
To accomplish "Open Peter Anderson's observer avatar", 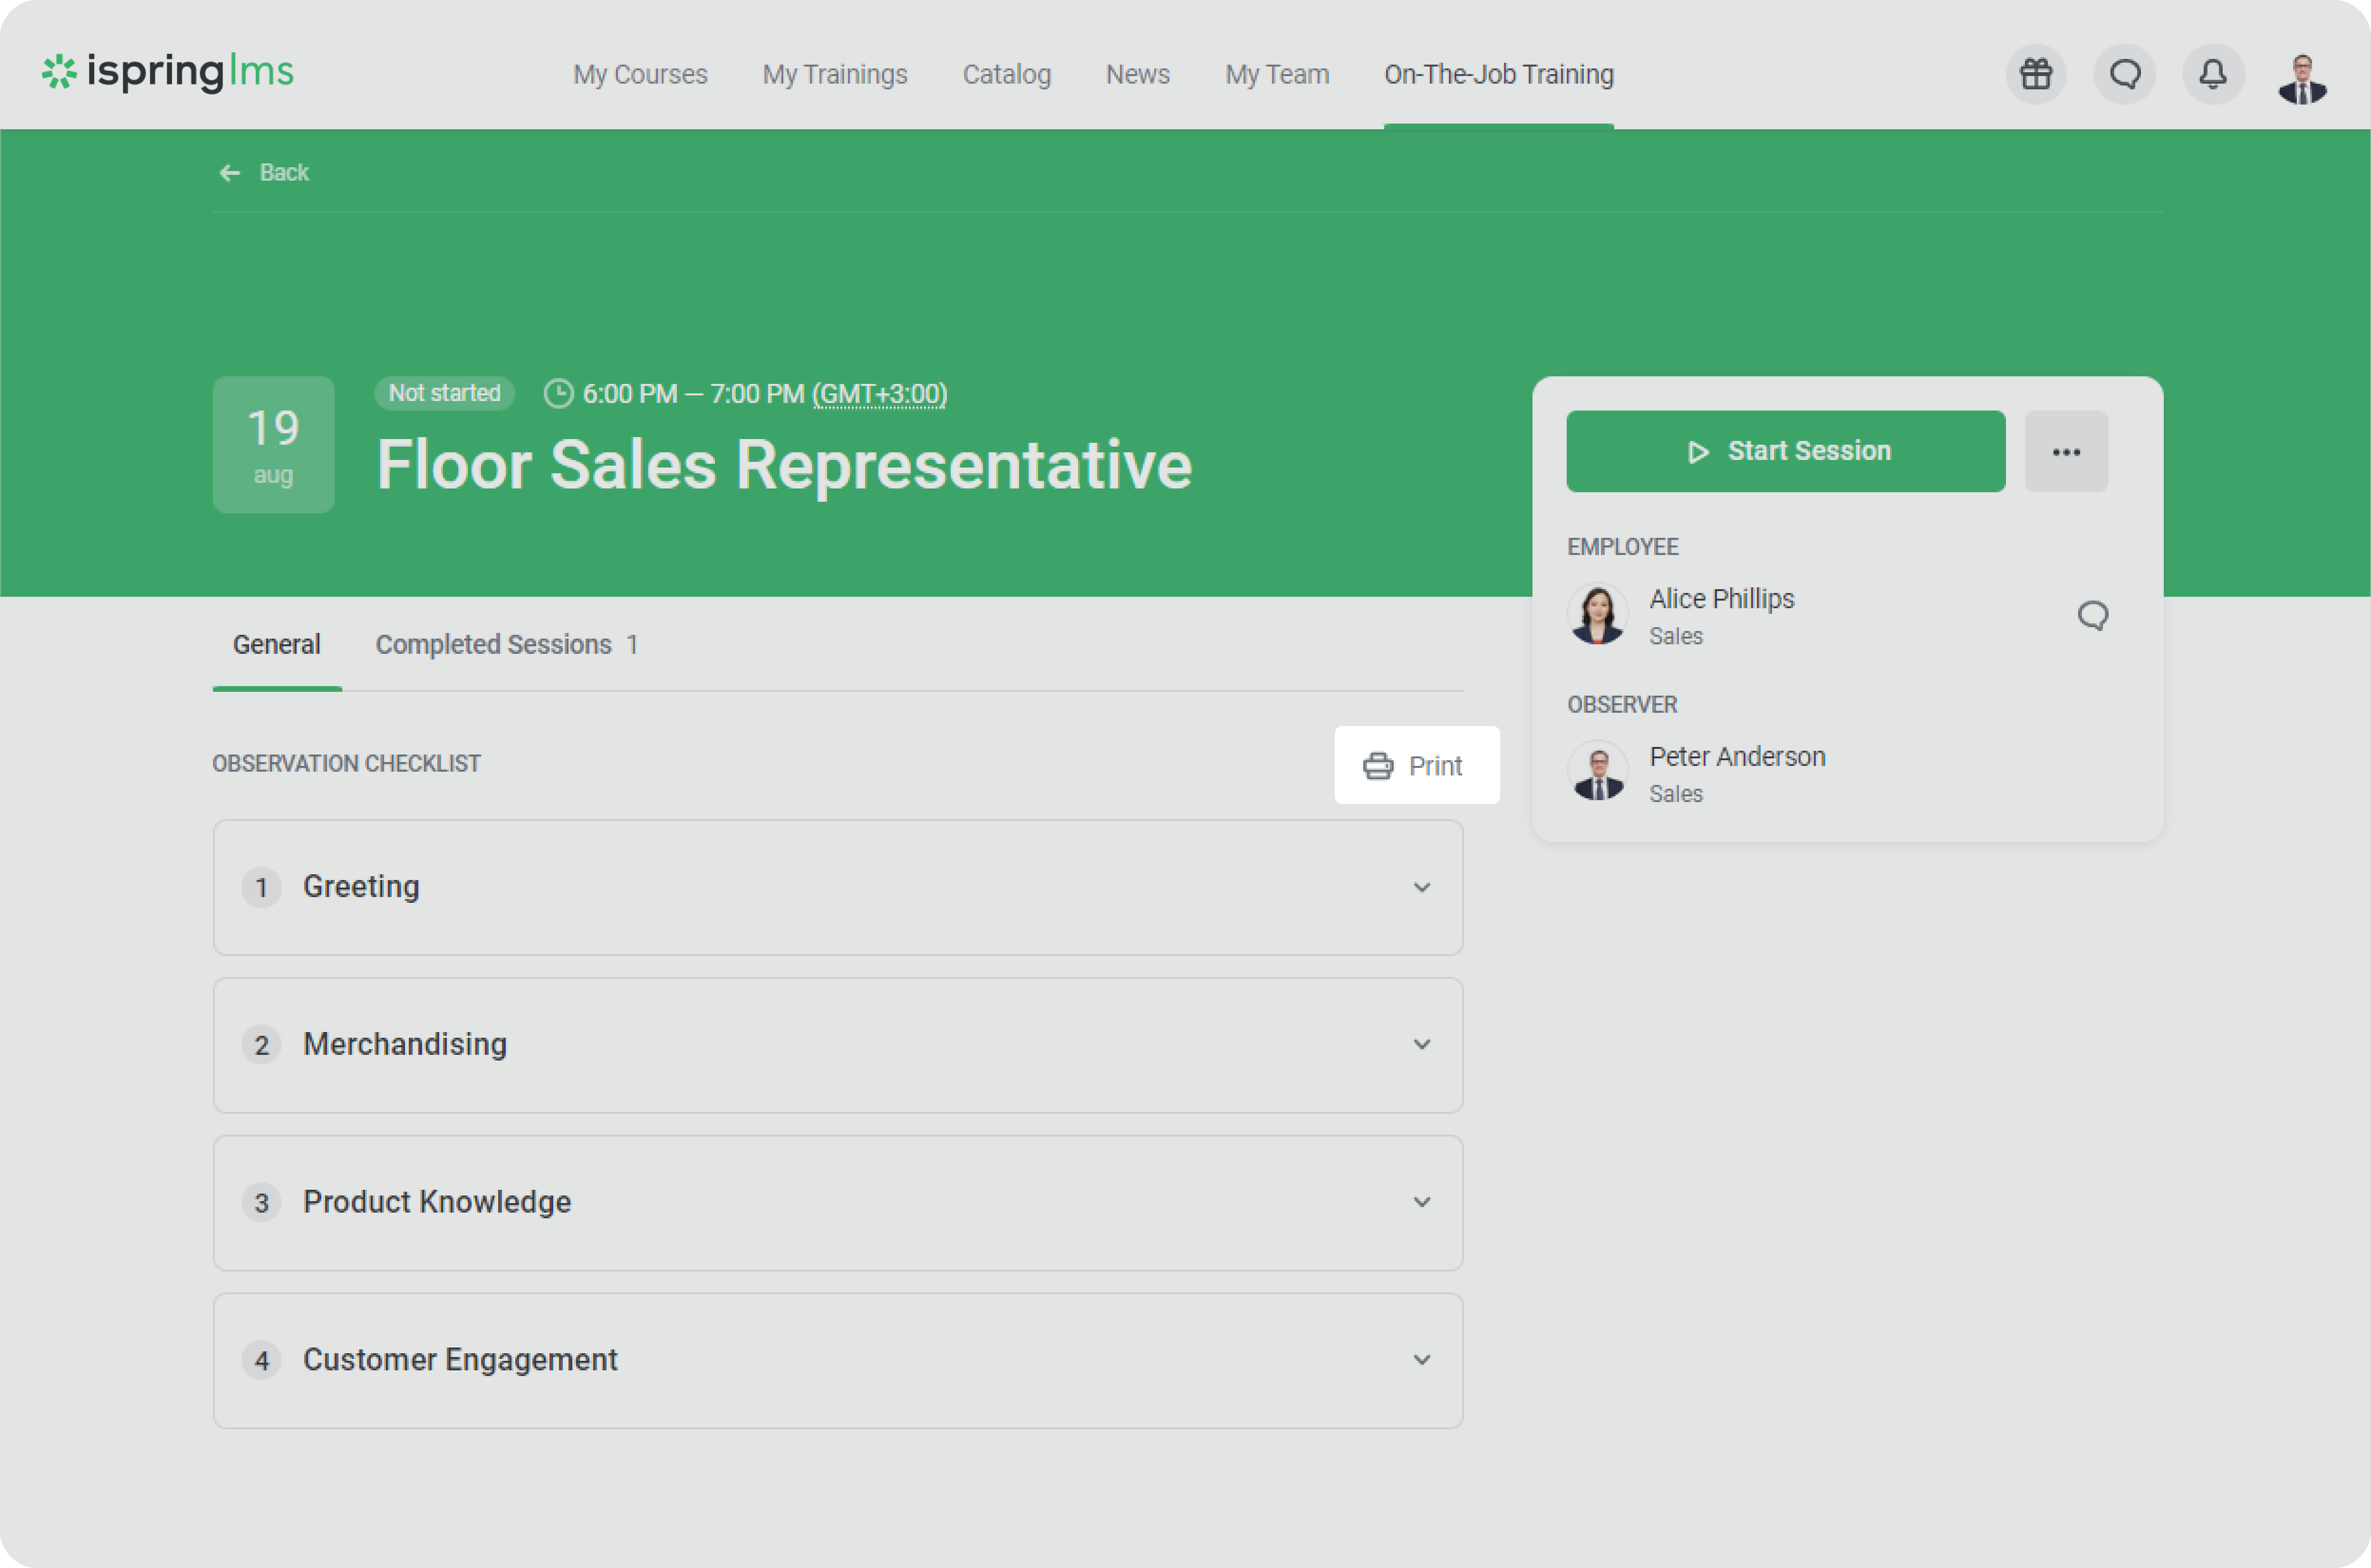I will point(1598,771).
